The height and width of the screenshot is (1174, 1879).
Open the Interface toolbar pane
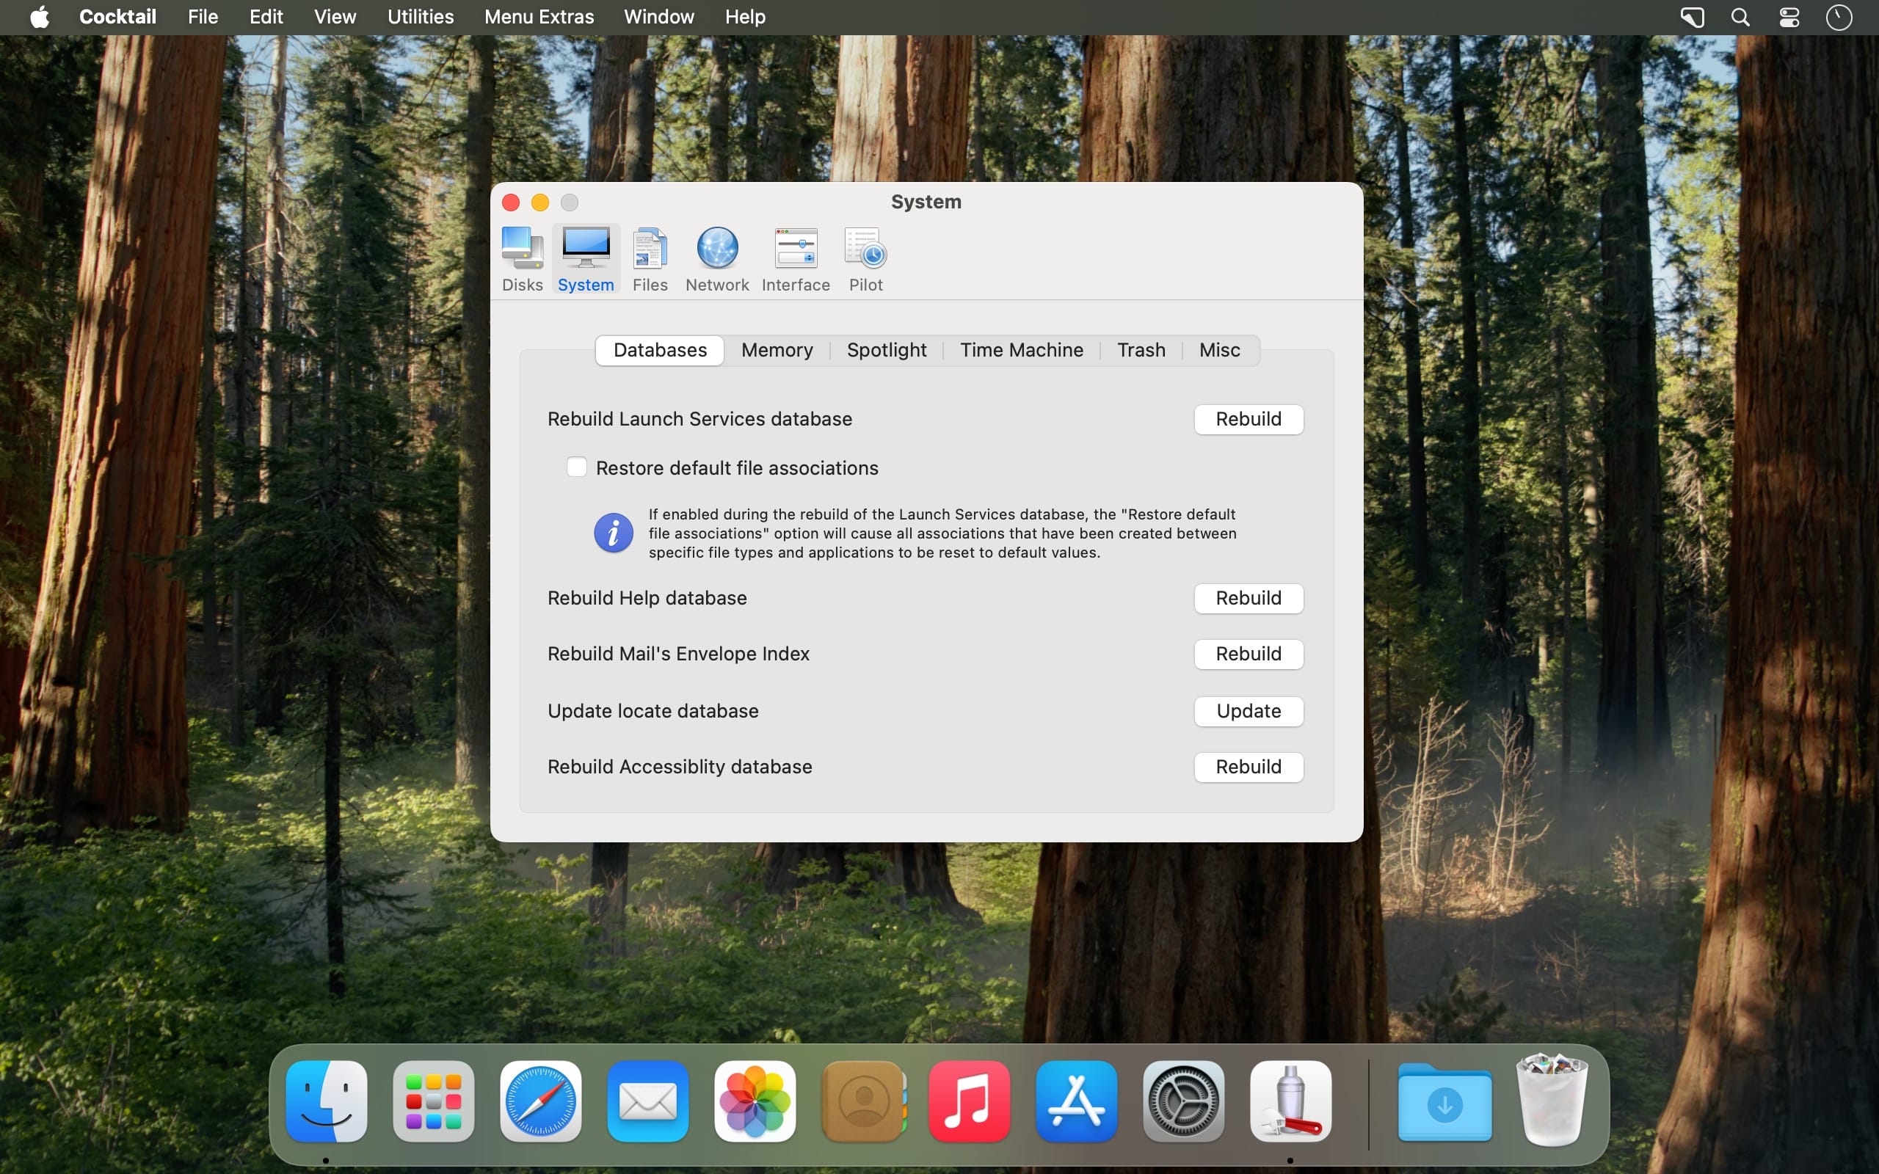tap(796, 259)
